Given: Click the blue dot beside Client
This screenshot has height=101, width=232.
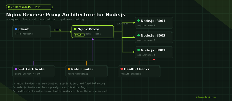Looking at the screenshot, I should (x=16, y=29).
